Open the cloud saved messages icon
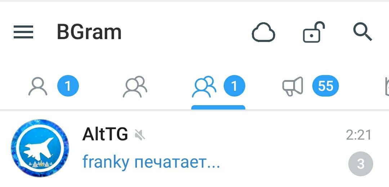Screen dimensions: 389x187 coord(263,32)
